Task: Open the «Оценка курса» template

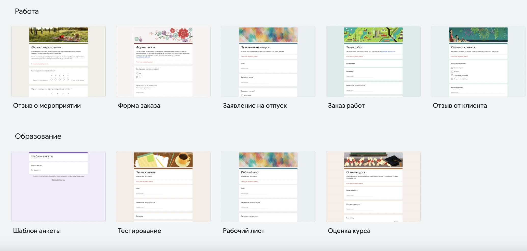Action: coord(373,186)
